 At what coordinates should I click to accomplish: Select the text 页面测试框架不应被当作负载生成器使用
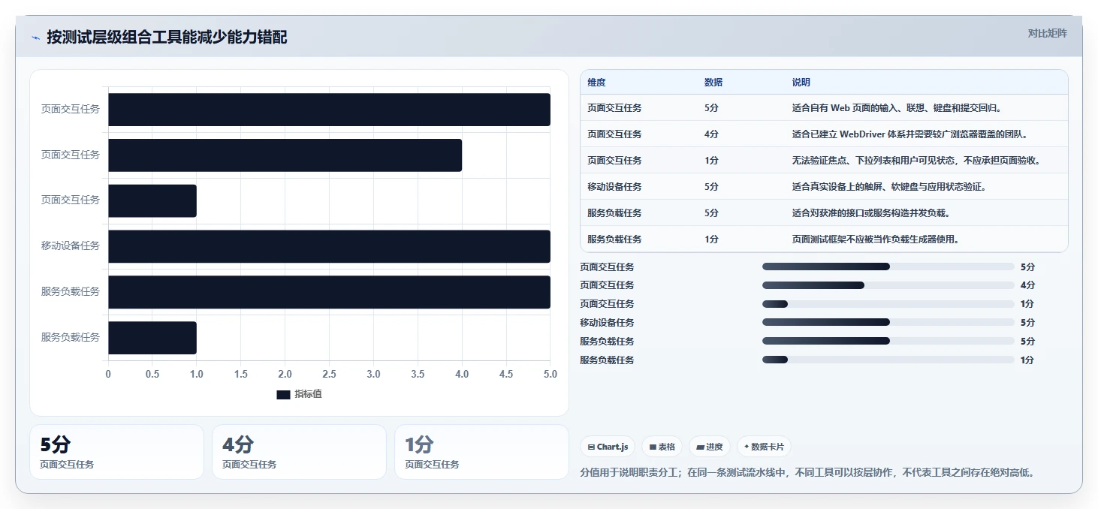pos(876,239)
